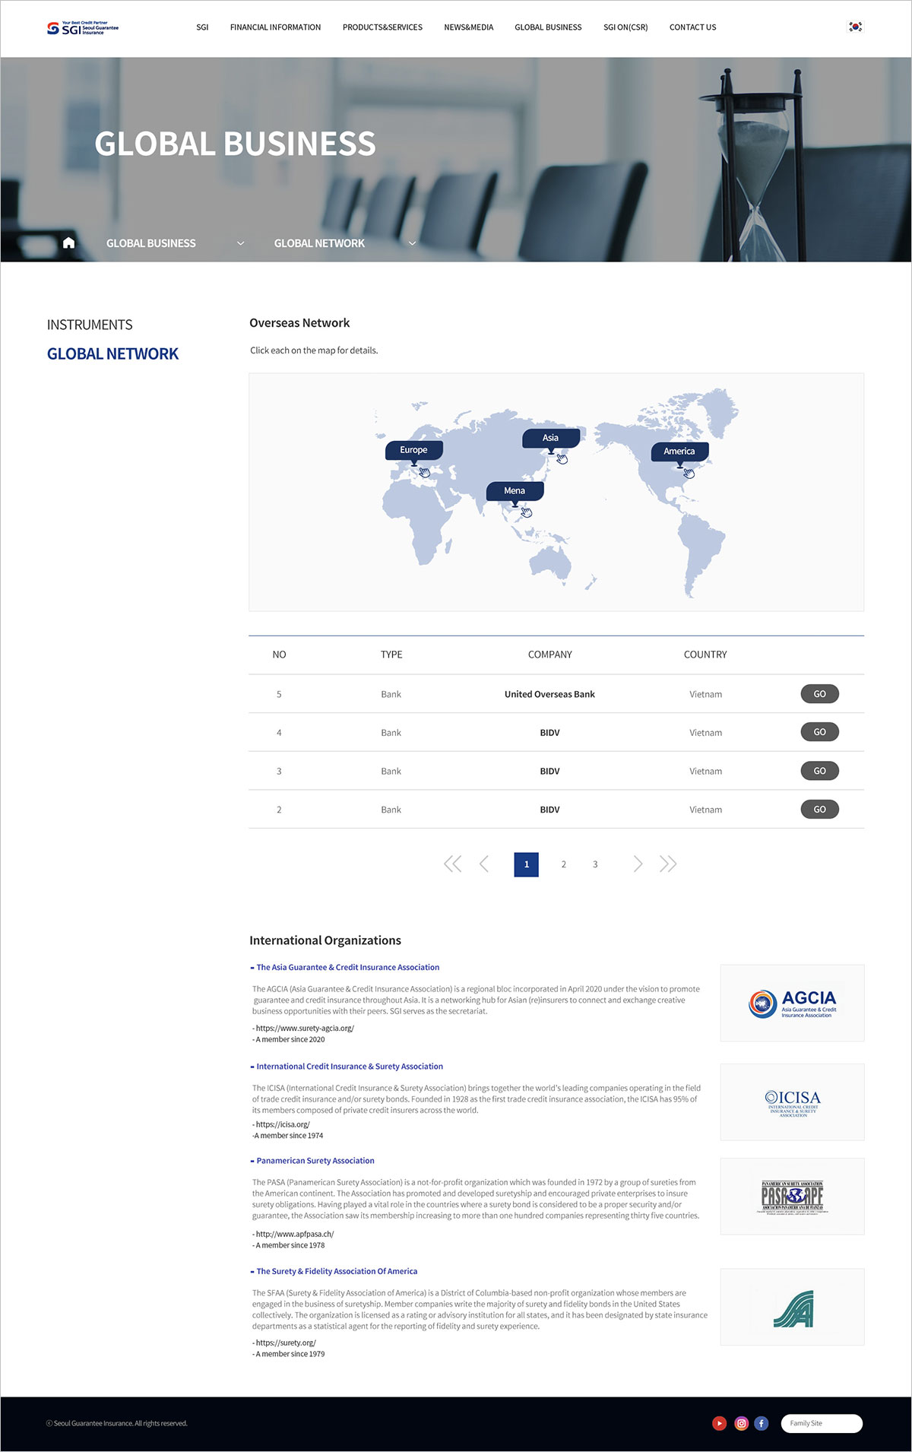Click 'A member since 1974' text

click(x=289, y=1136)
